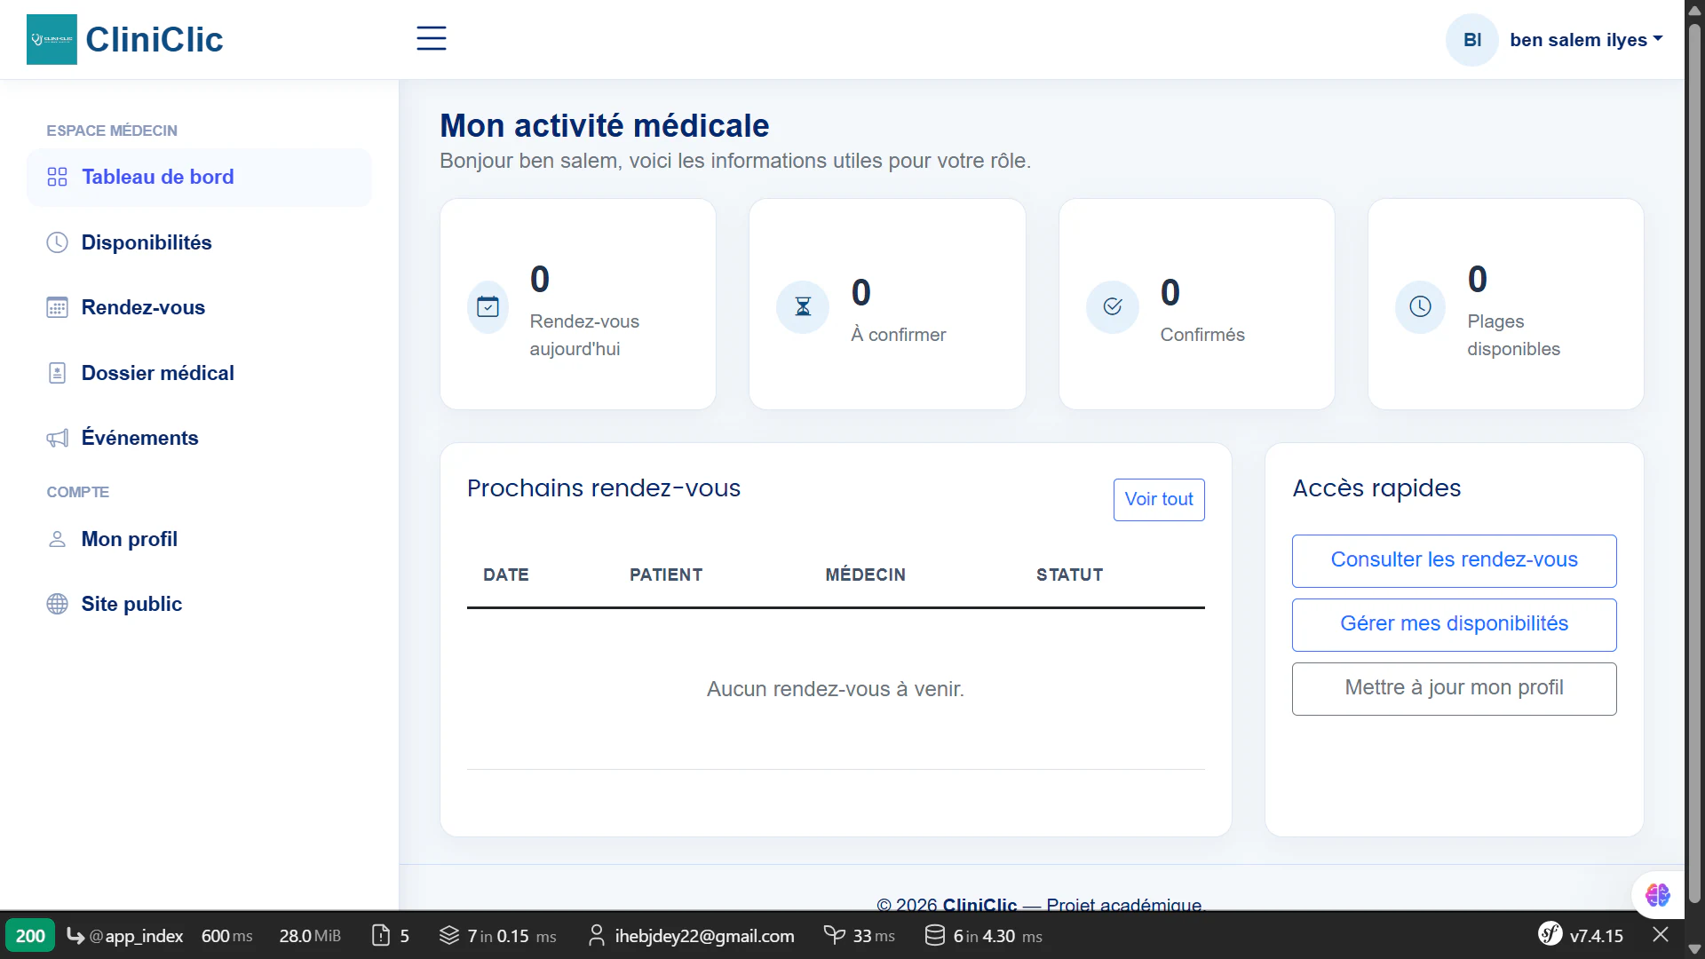This screenshot has width=1705, height=959.
Task: Click the cache layers icon in debug toolbar
Action: click(449, 936)
